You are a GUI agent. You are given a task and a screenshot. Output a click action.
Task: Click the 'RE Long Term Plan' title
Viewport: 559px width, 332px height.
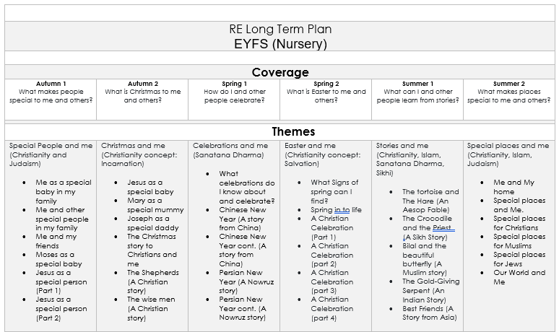click(279, 30)
